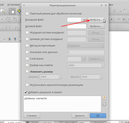The height and width of the screenshot is (123, 129).
Task: Open dropdown arrow left of down-arrow layer icon
Action: (x=5, y=39)
